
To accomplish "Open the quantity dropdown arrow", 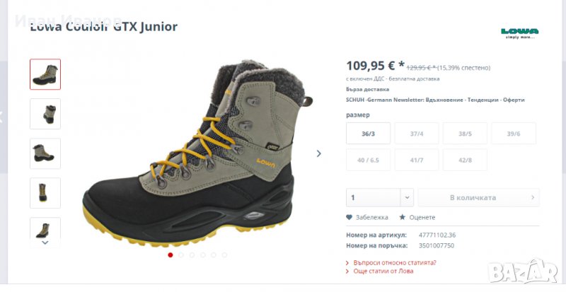I will [407, 197].
